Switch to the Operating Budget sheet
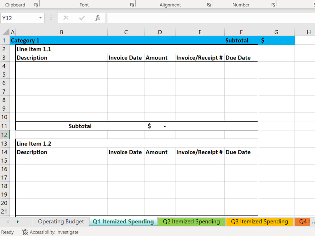Viewport: 315px width, 236px height. 61,222
